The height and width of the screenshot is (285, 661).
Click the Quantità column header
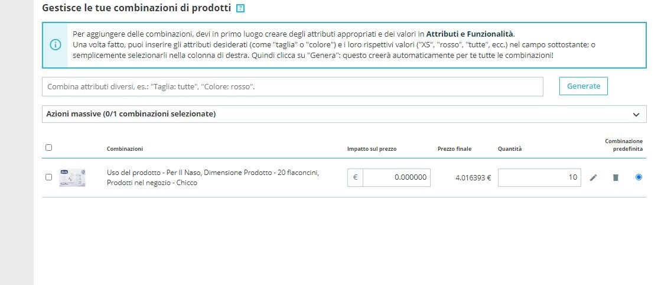tap(510, 149)
